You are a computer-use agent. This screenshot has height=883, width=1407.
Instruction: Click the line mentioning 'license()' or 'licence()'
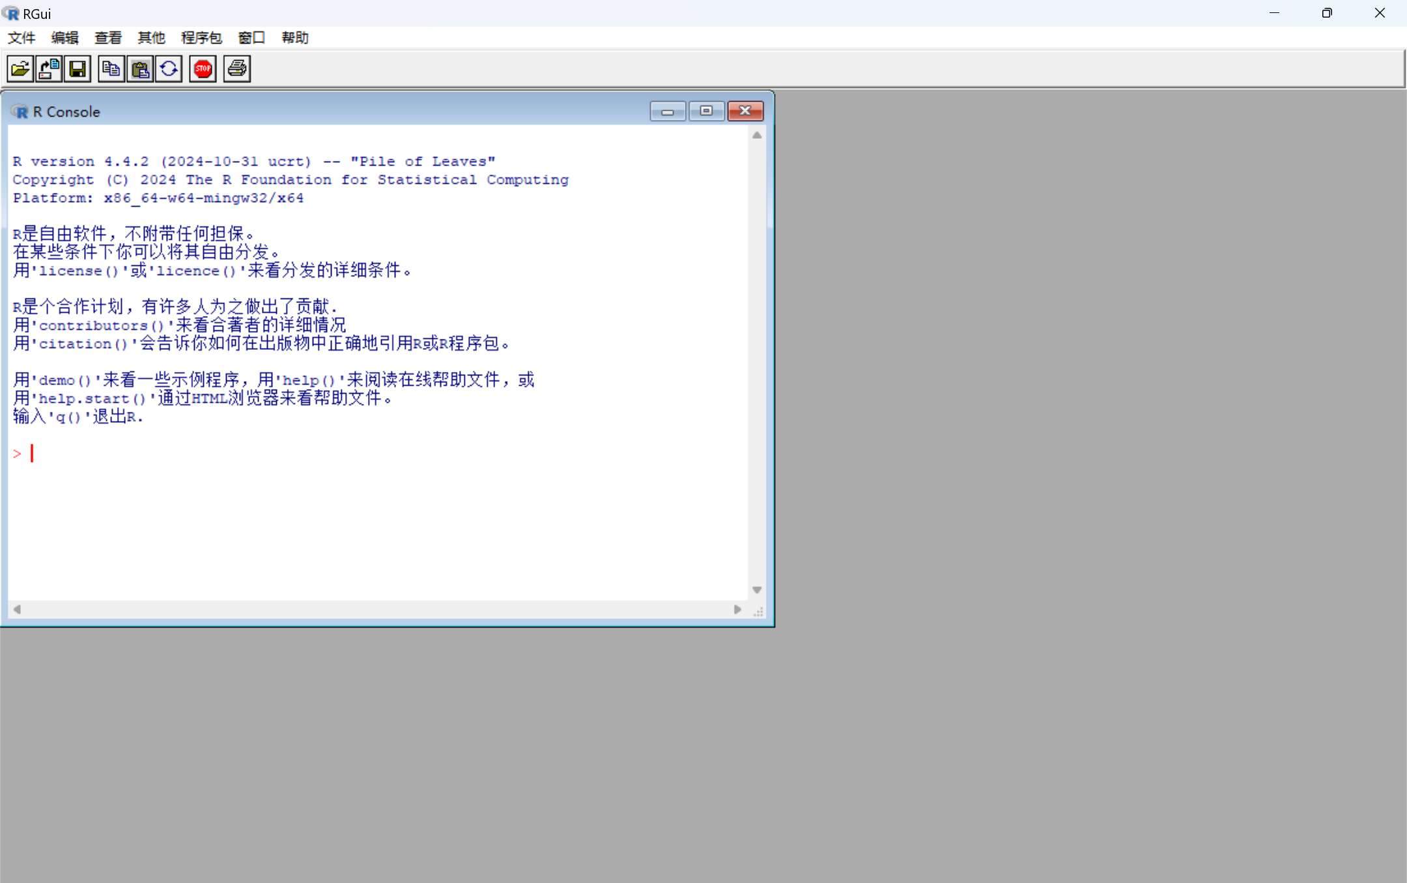click(212, 270)
